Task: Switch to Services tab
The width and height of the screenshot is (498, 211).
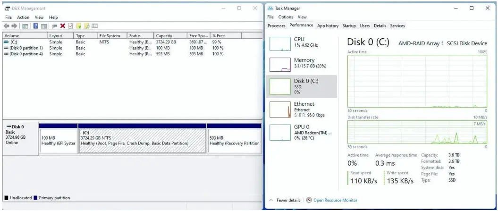Action: pyautogui.click(x=397, y=26)
